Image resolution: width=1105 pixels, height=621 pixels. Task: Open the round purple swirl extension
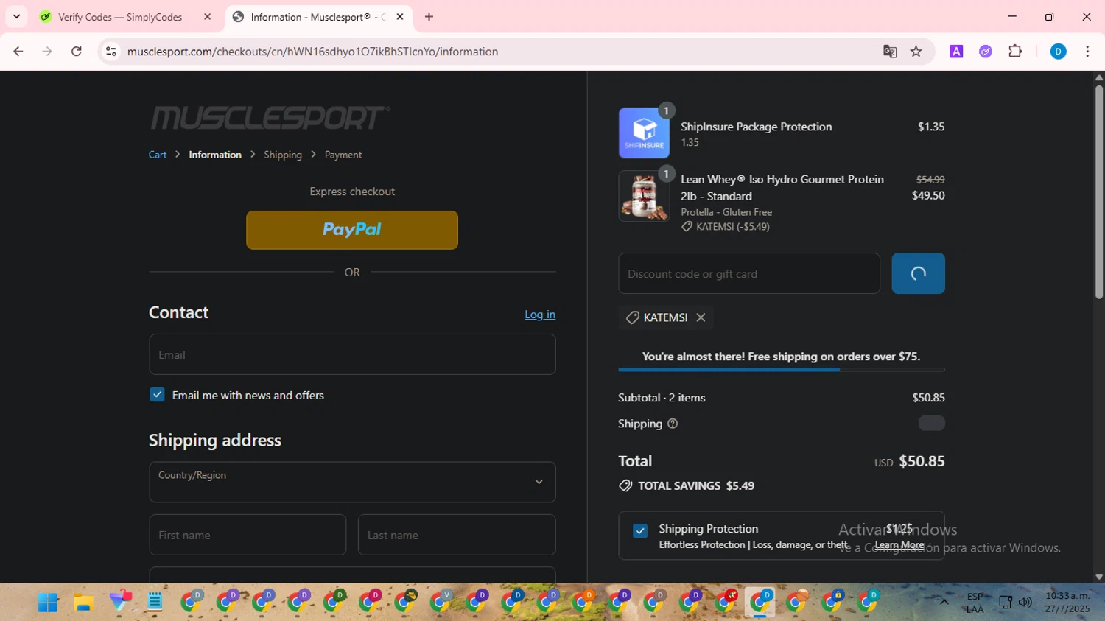986,52
